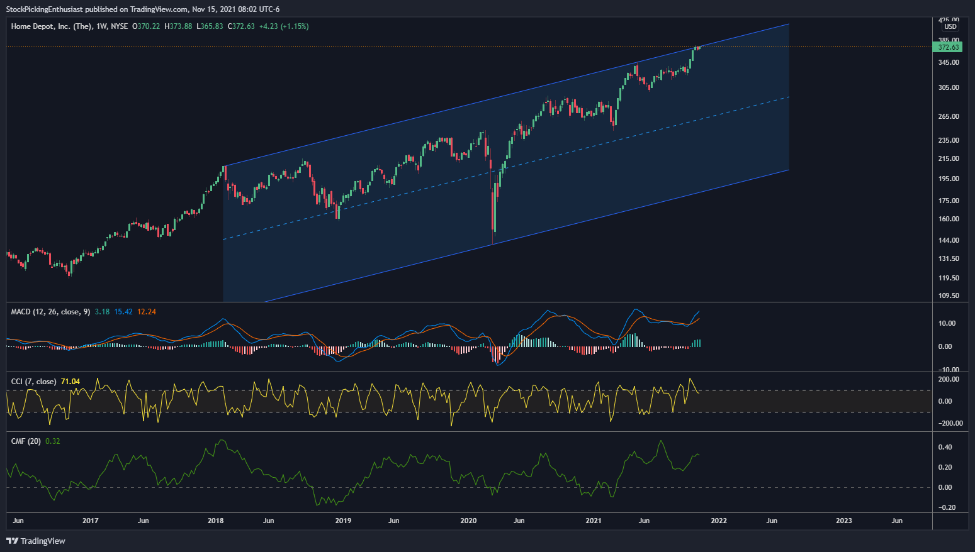Click the Home Depot, Inc. symbol title
Image resolution: width=975 pixels, height=552 pixels.
tap(52, 26)
